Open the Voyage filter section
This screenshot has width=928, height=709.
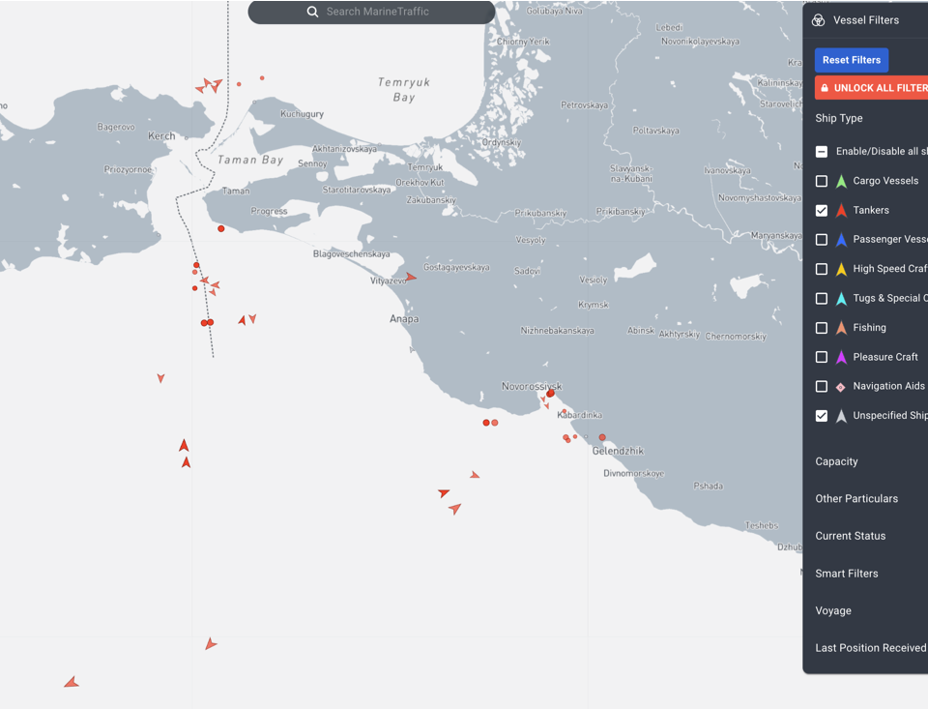pyautogui.click(x=833, y=610)
